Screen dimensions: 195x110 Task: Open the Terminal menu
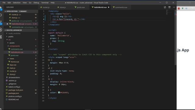click(45, 3)
